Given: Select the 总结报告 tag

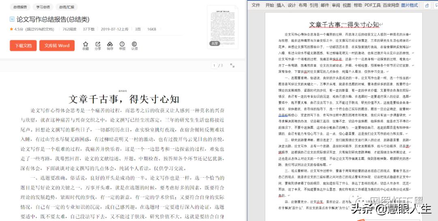Looking at the screenshot, I should [20, 7].
